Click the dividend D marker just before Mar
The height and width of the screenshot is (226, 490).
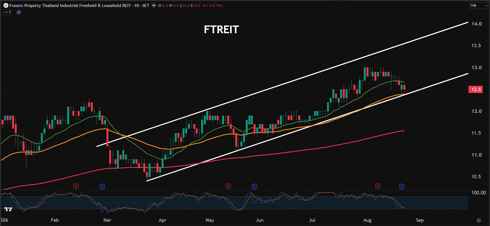point(102,186)
